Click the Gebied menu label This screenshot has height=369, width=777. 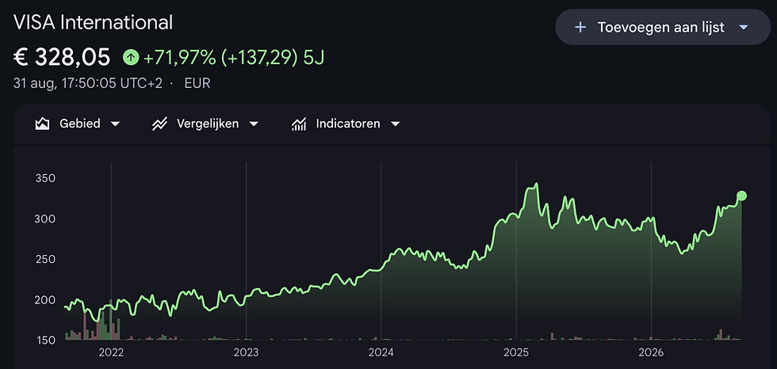(80, 124)
